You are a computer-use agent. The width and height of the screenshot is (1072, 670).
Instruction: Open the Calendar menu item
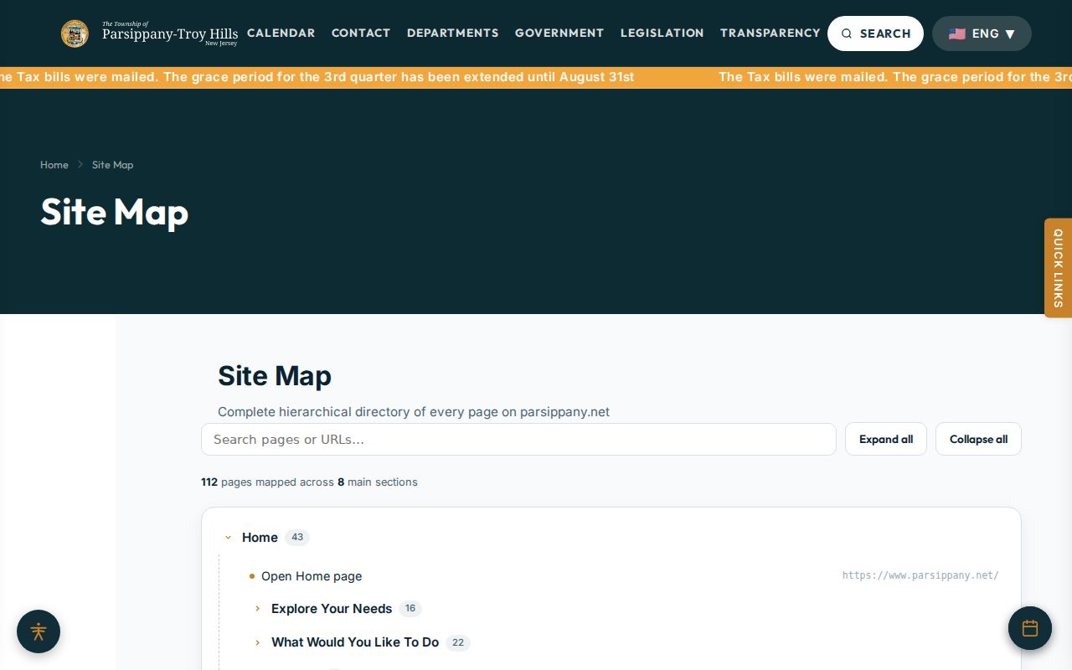click(281, 33)
